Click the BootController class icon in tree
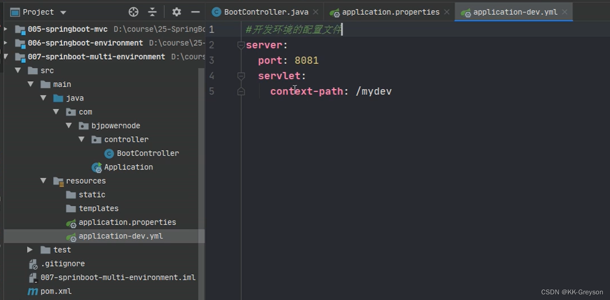Image resolution: width=610 pixels, height=300 pixels. (x=109, y=153)
